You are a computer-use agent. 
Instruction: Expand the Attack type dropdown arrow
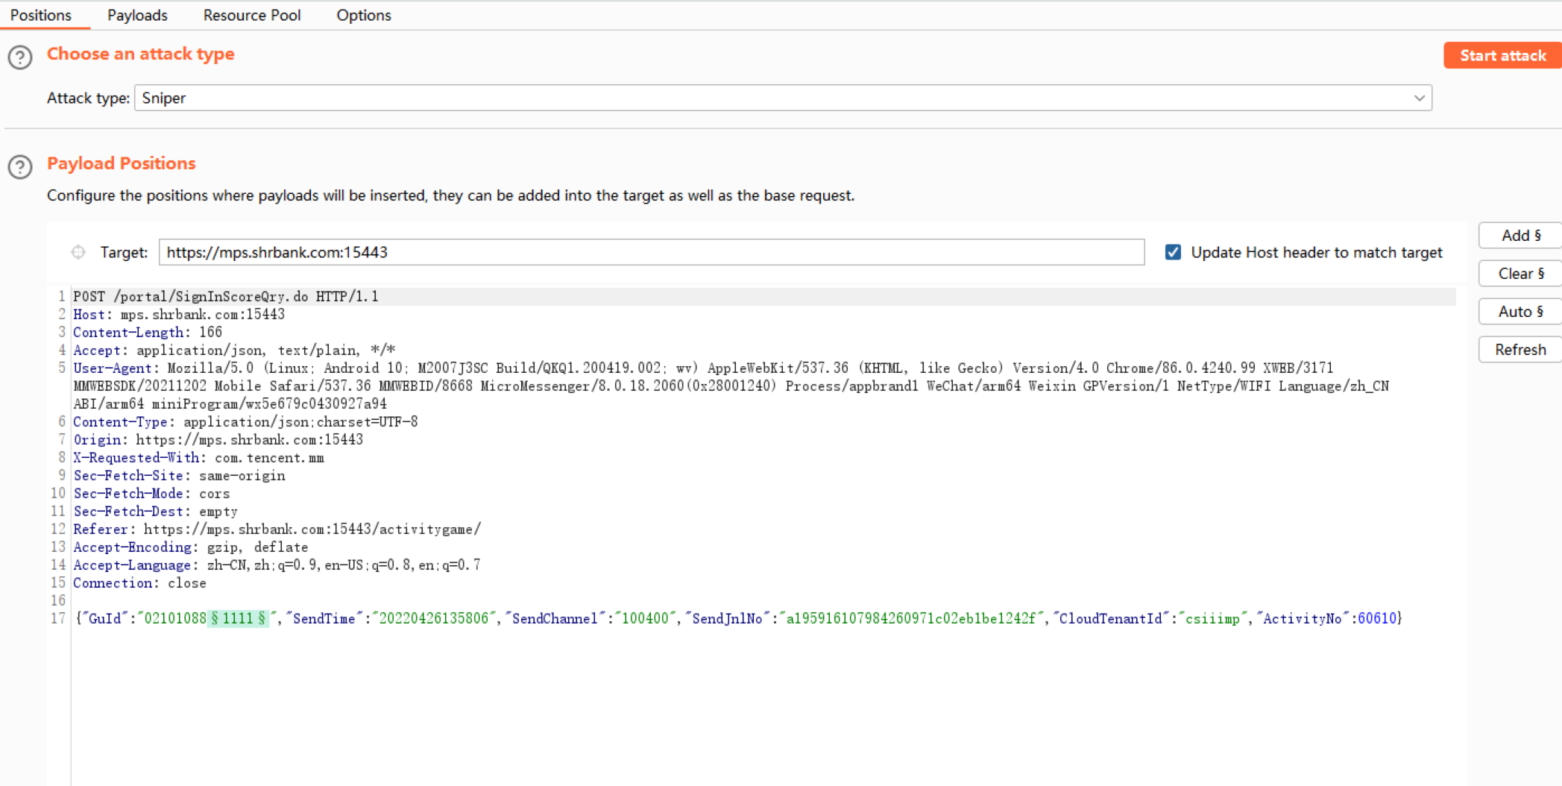click(1418, 98)
